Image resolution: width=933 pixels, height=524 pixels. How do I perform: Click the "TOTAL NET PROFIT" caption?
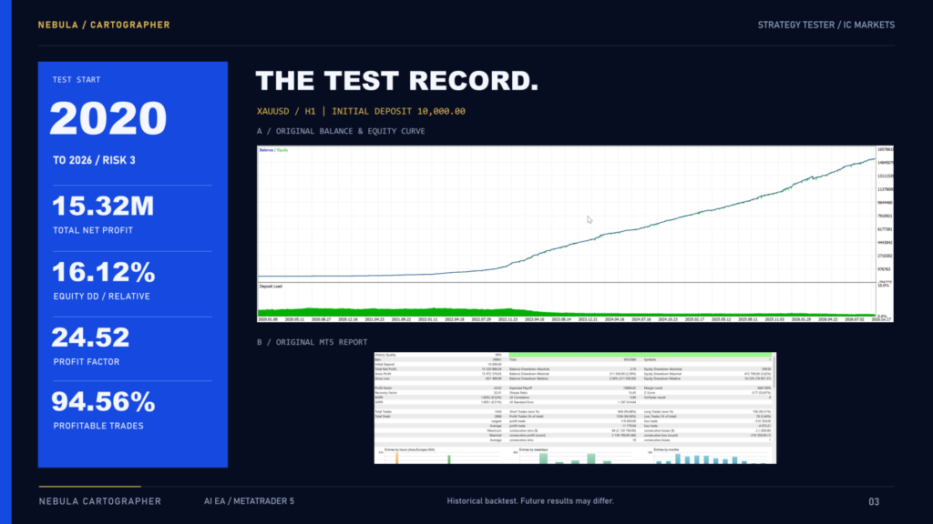(93, 230)
